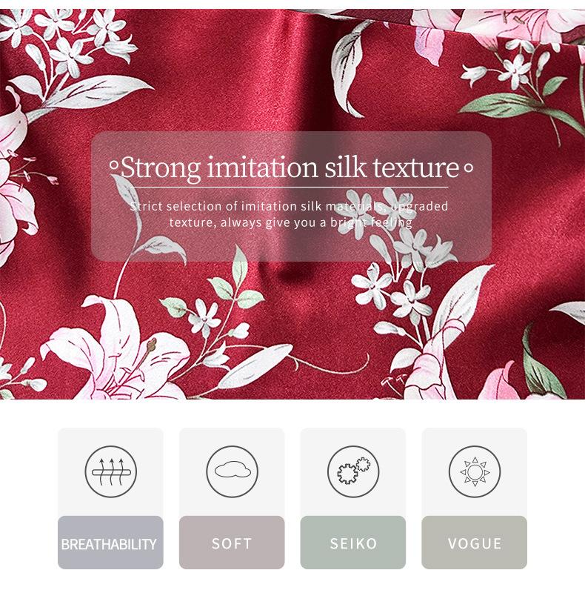Click the gears icon above SEIKO
Viewport: 585px width, 593px height.
(353, 471)
